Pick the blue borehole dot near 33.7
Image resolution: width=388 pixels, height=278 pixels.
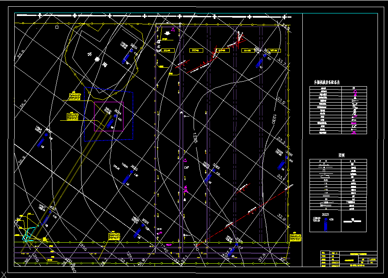coord(265,56)
